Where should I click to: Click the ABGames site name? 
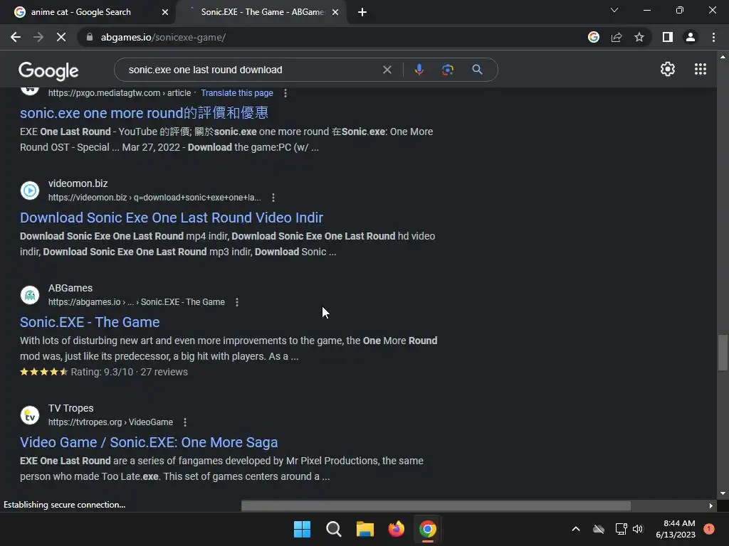[70, 288]
